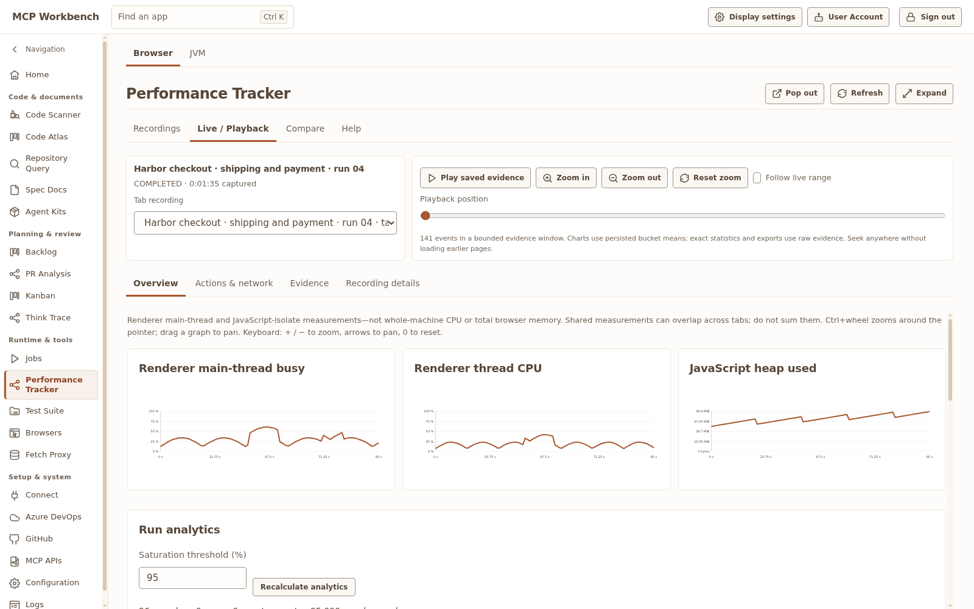Click the Playback position slider handle
Screen dimensions: 974x609
[426, 216]
